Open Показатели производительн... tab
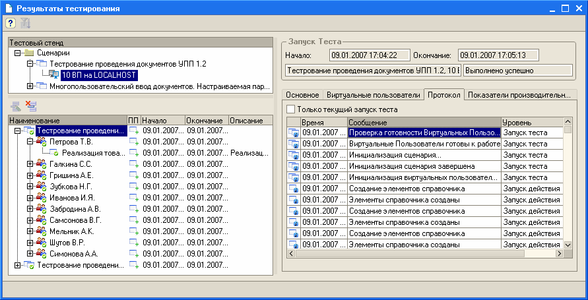The height and width of the screenshot is (300, 588). point(521,95)
